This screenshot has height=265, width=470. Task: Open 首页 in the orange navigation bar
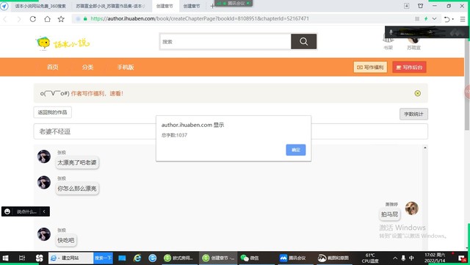(x=53, y=67)
